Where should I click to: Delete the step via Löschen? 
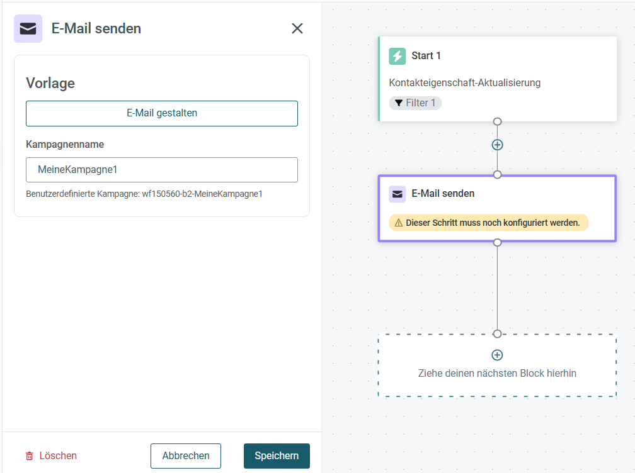52,456
